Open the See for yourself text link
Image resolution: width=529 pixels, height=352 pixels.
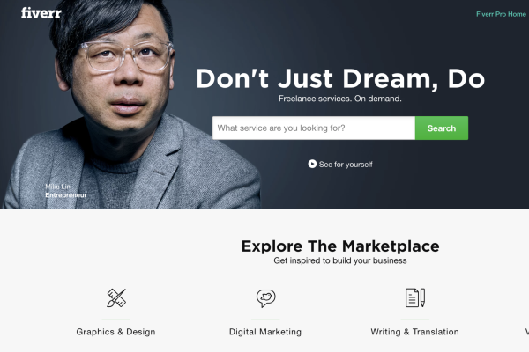346,165
